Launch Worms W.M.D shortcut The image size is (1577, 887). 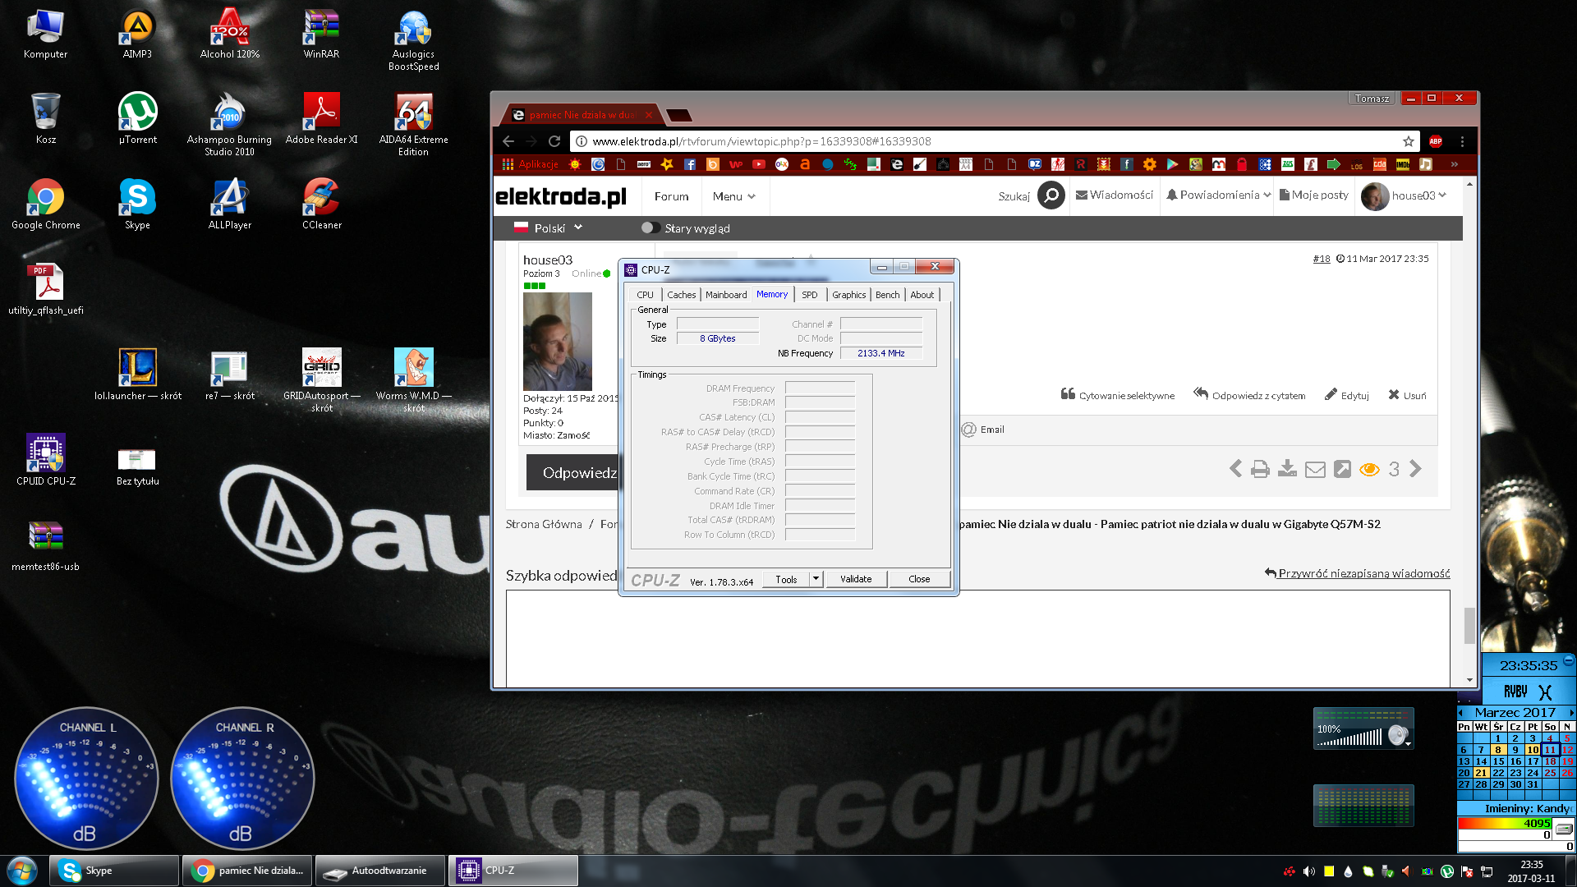tap(414, 380)
